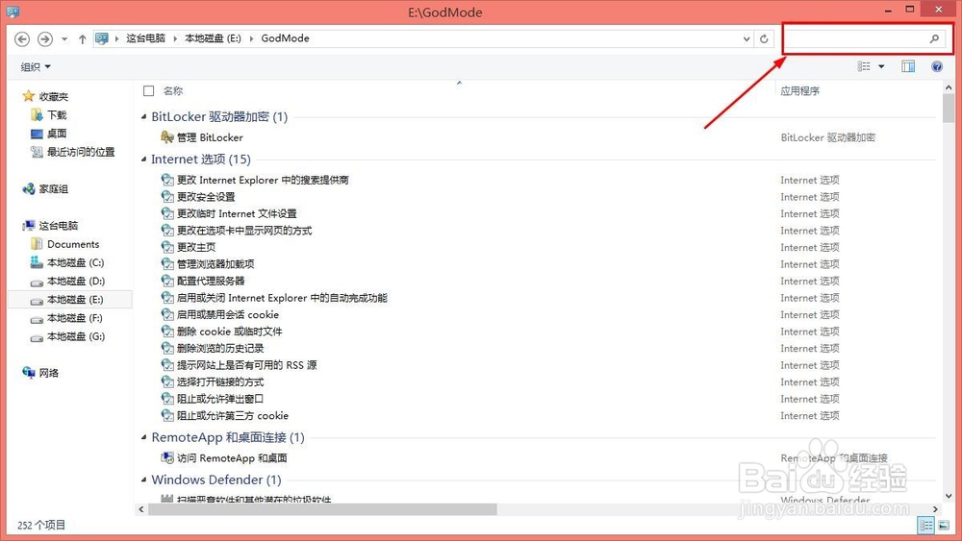This screenshot has width=962, height=541.
Task: Click GodMode in address breadcrumb
Action: [x=285, y=38]
